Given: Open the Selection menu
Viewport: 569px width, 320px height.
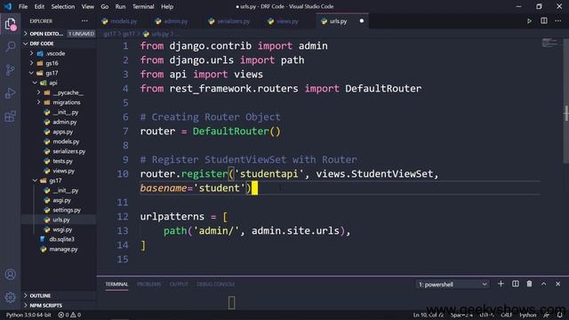Looking at the screenshot, I should pyautogui.click(x=63, y=6).
